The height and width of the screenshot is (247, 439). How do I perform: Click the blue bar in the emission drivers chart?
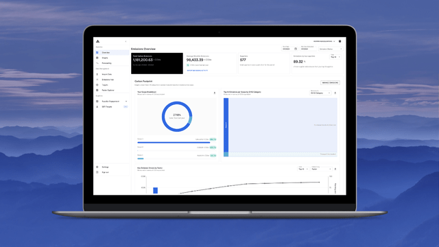[x=156, y=191]
